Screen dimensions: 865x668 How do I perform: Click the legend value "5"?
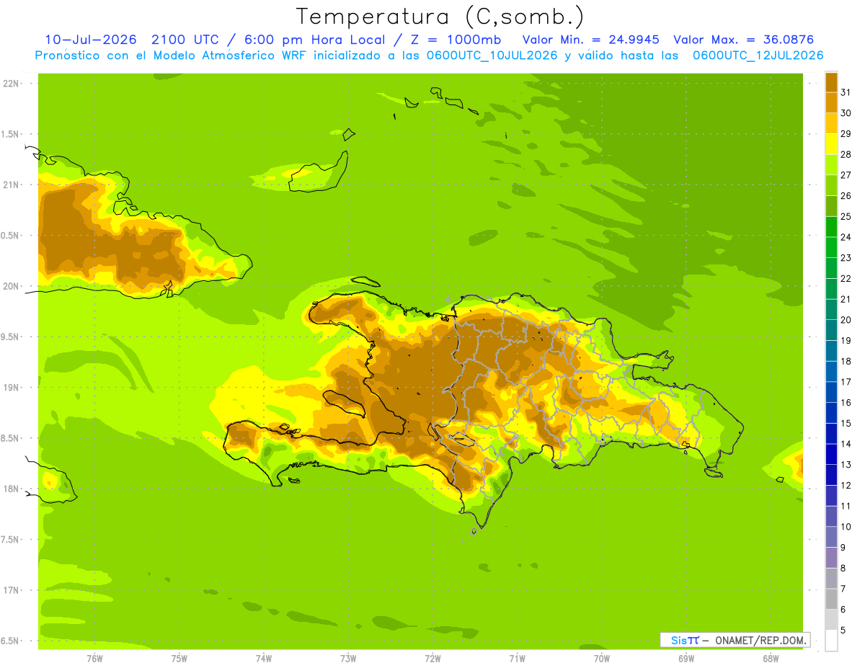pos(843,630)
